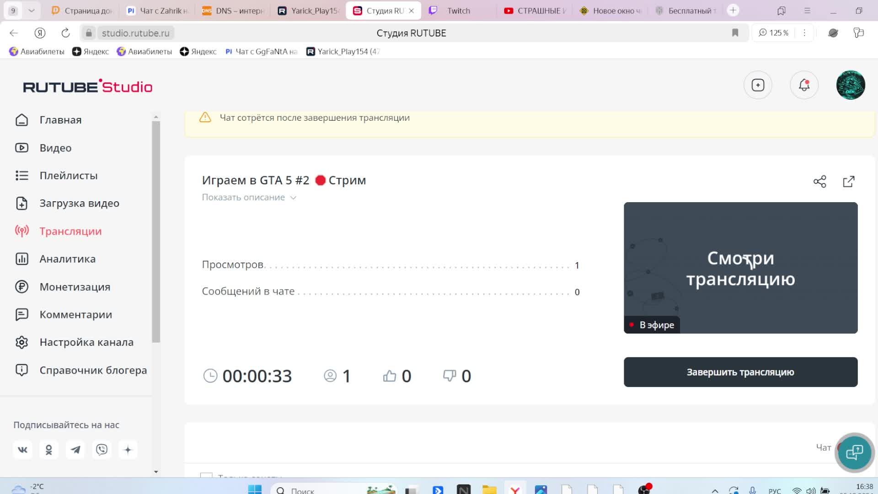This screenshot has height=494, width=878.
Task: Open the VK community icon
Action: tap(22, 450)
